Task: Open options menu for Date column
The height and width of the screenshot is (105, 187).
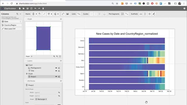Action: click(20, 22)
